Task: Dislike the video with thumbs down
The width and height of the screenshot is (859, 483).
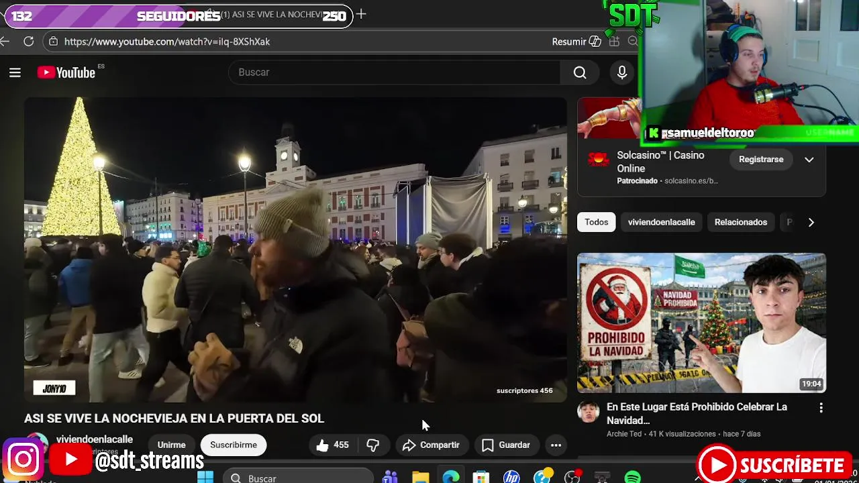Action: coord(373,445)
